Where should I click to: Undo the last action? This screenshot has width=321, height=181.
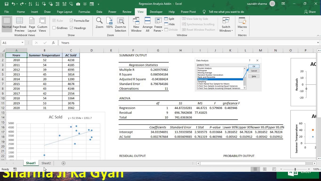click(x=13, y=4)
